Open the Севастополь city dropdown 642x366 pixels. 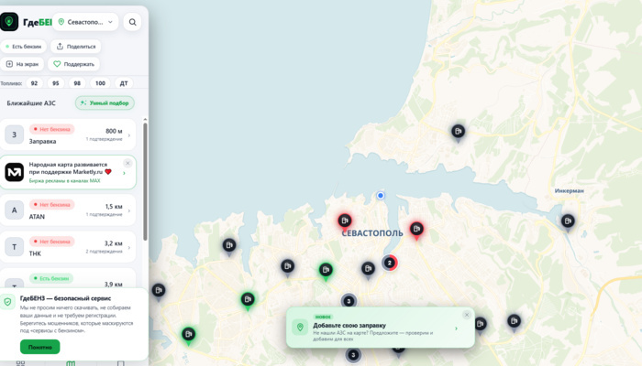click(85, 22)
